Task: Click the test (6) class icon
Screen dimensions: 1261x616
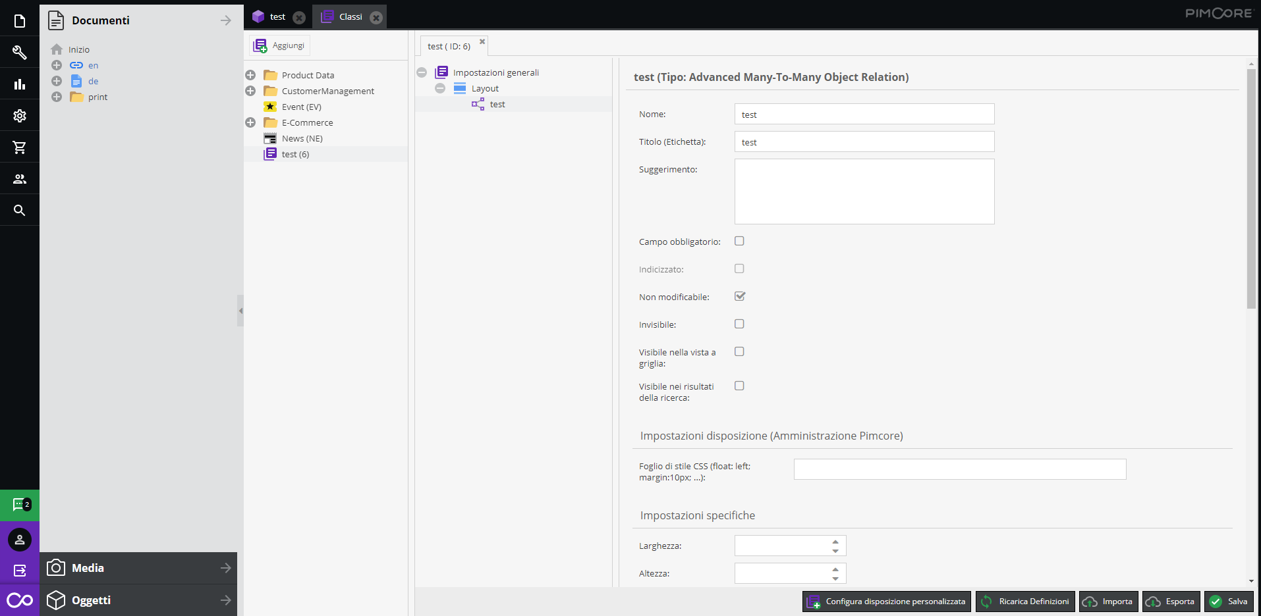Action: 270,154
